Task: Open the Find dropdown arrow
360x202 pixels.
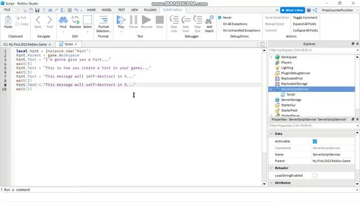Action: (x=63, y=31)
